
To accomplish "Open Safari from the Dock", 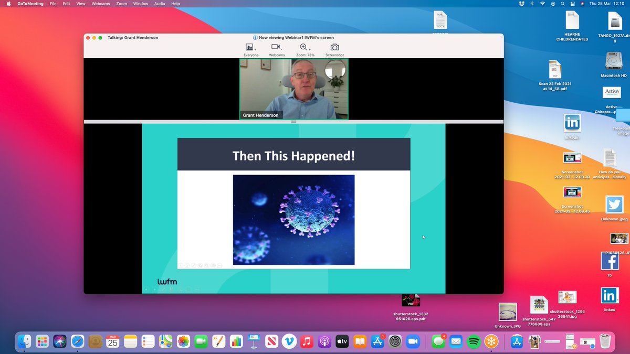I will click(x=77, y=341).
